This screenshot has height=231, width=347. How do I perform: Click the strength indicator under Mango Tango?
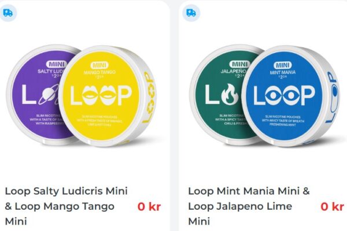(x=99, y=77)
